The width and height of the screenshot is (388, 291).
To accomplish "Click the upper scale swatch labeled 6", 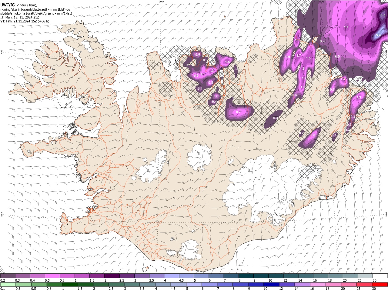I will (216, 276).
